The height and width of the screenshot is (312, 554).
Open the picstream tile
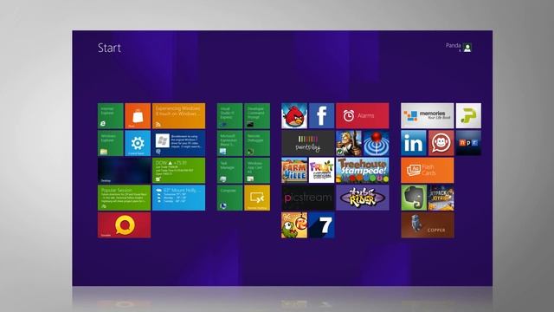click(x=308, y=198)
